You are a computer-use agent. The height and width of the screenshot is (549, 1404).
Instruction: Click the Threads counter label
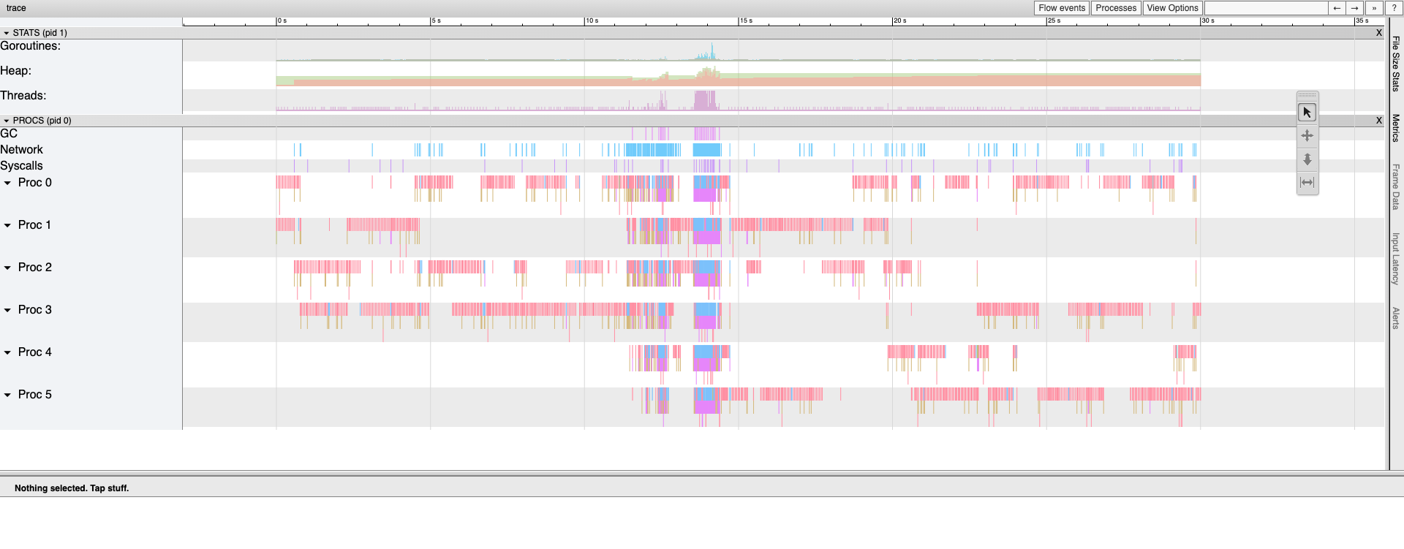[23, 96]
